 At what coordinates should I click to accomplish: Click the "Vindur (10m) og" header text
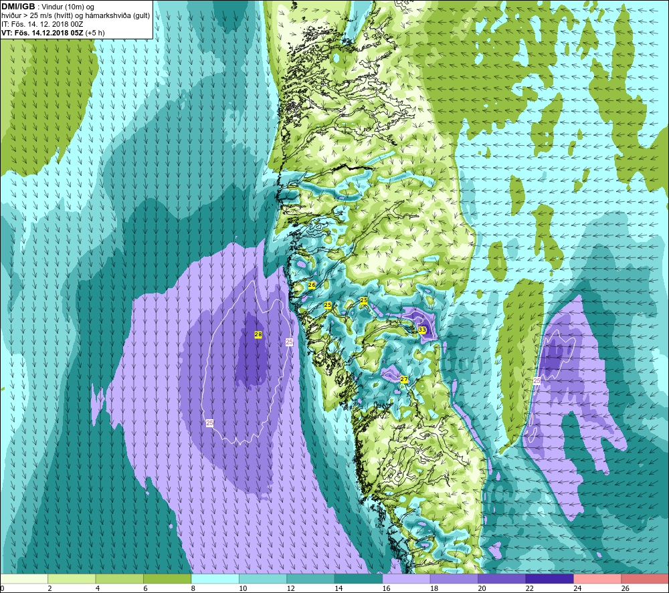click(69, 7)
